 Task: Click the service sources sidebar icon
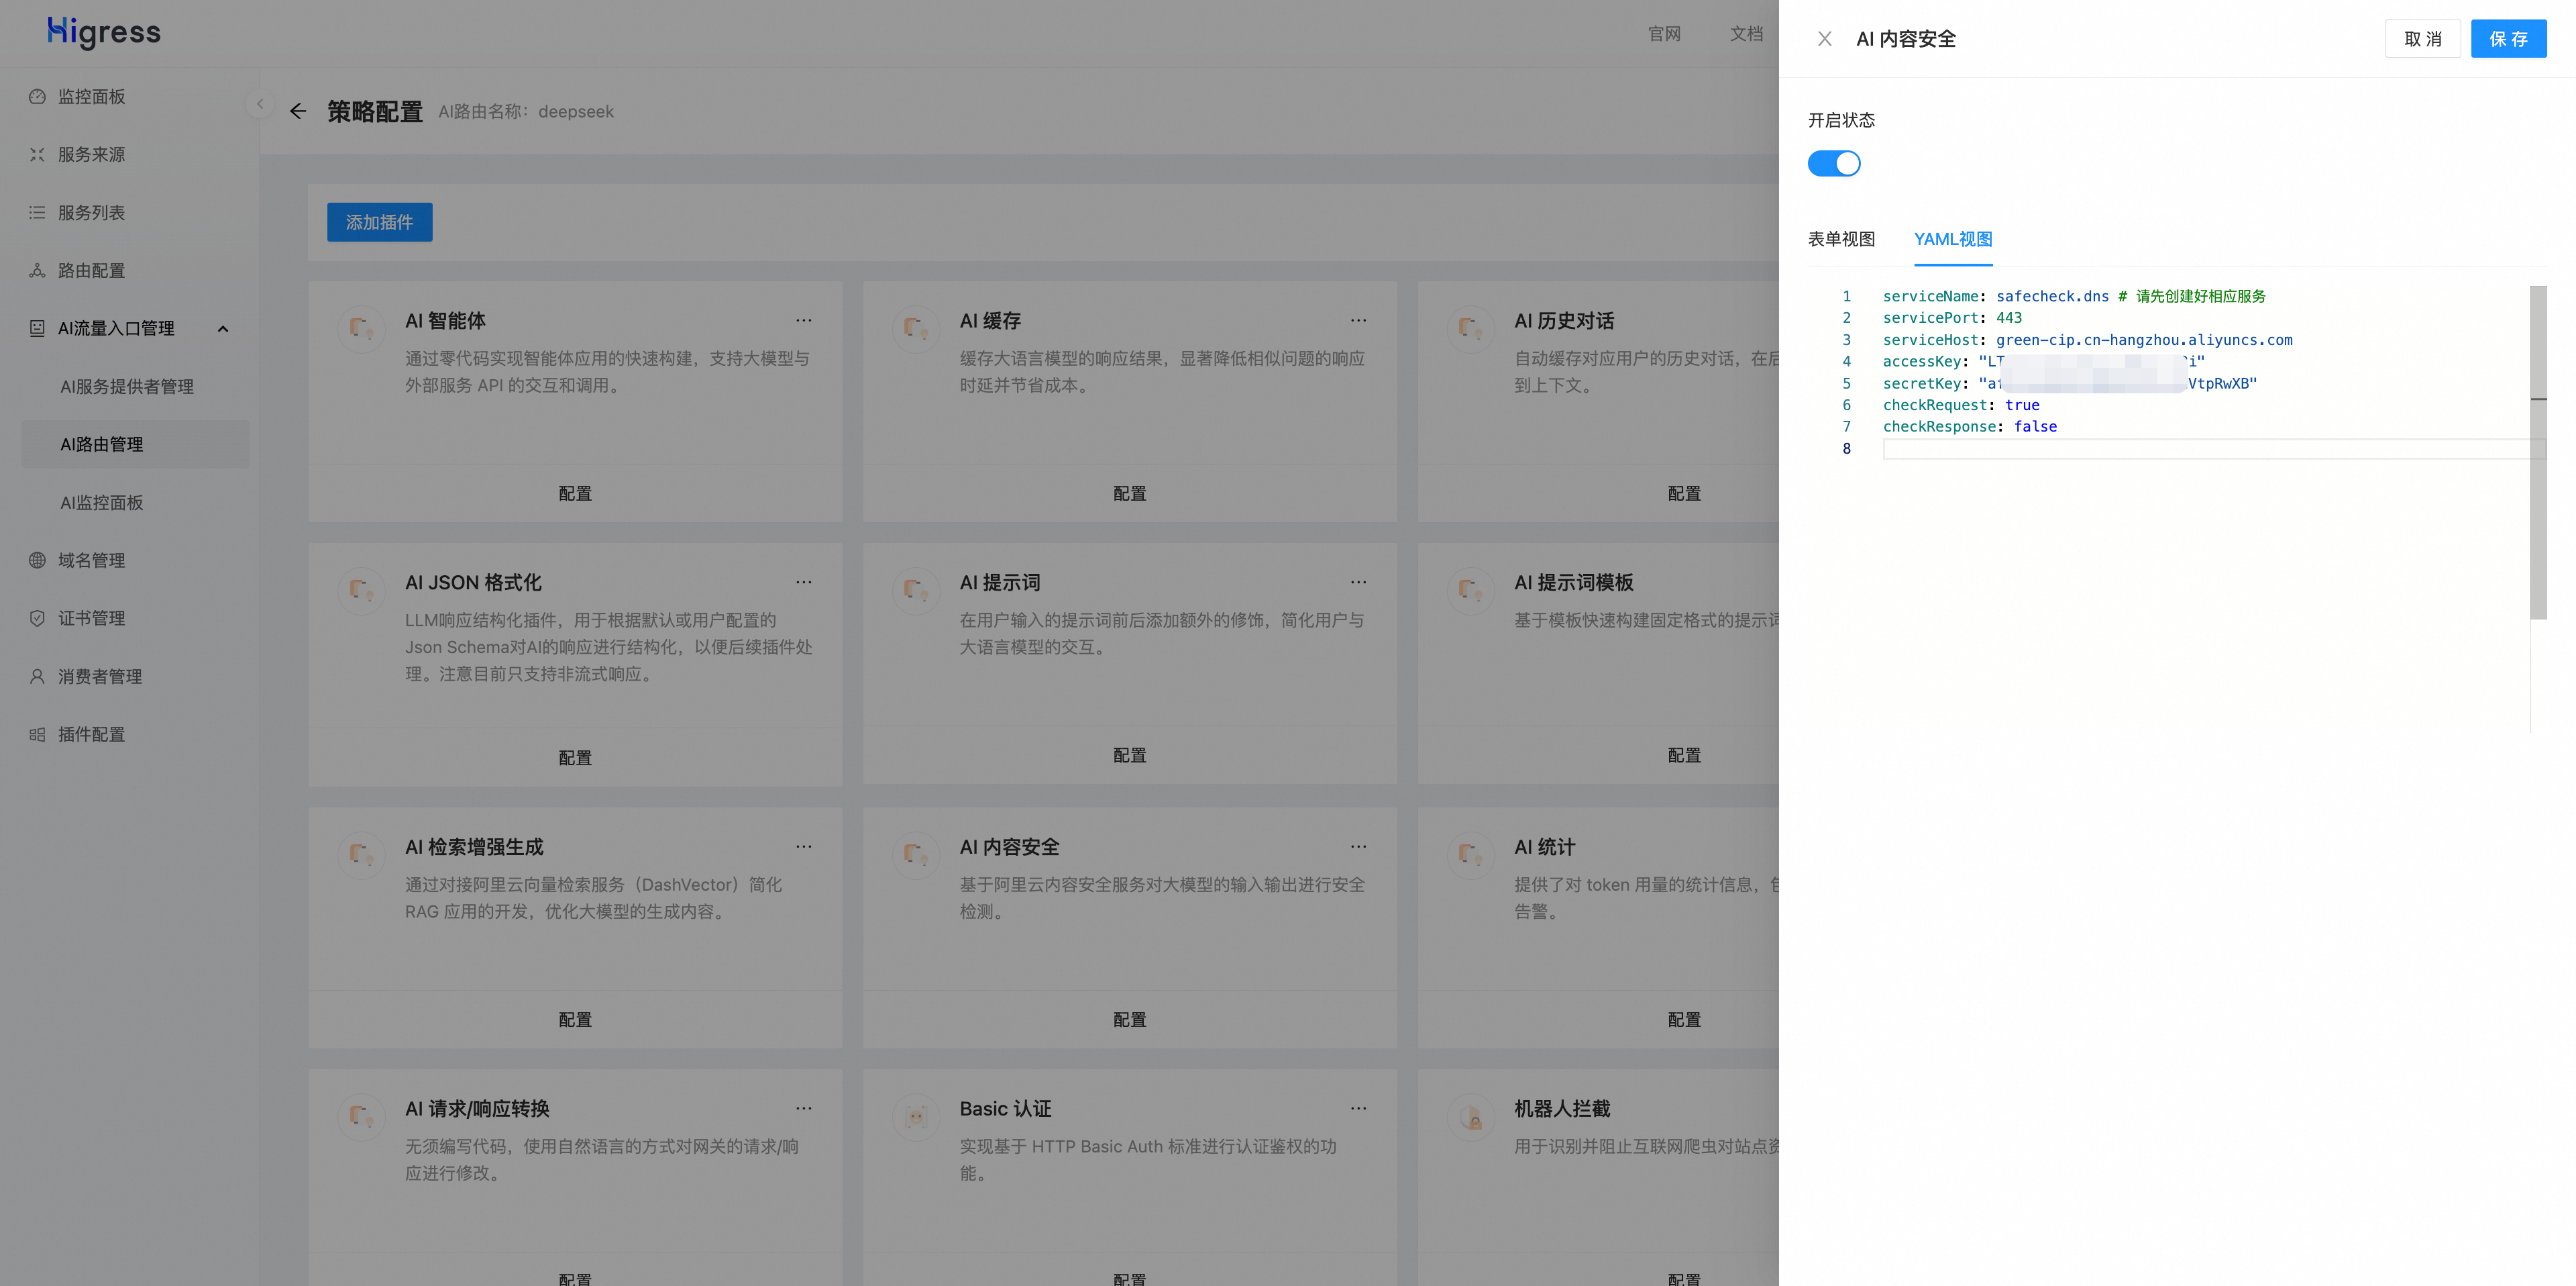(37, 154)
